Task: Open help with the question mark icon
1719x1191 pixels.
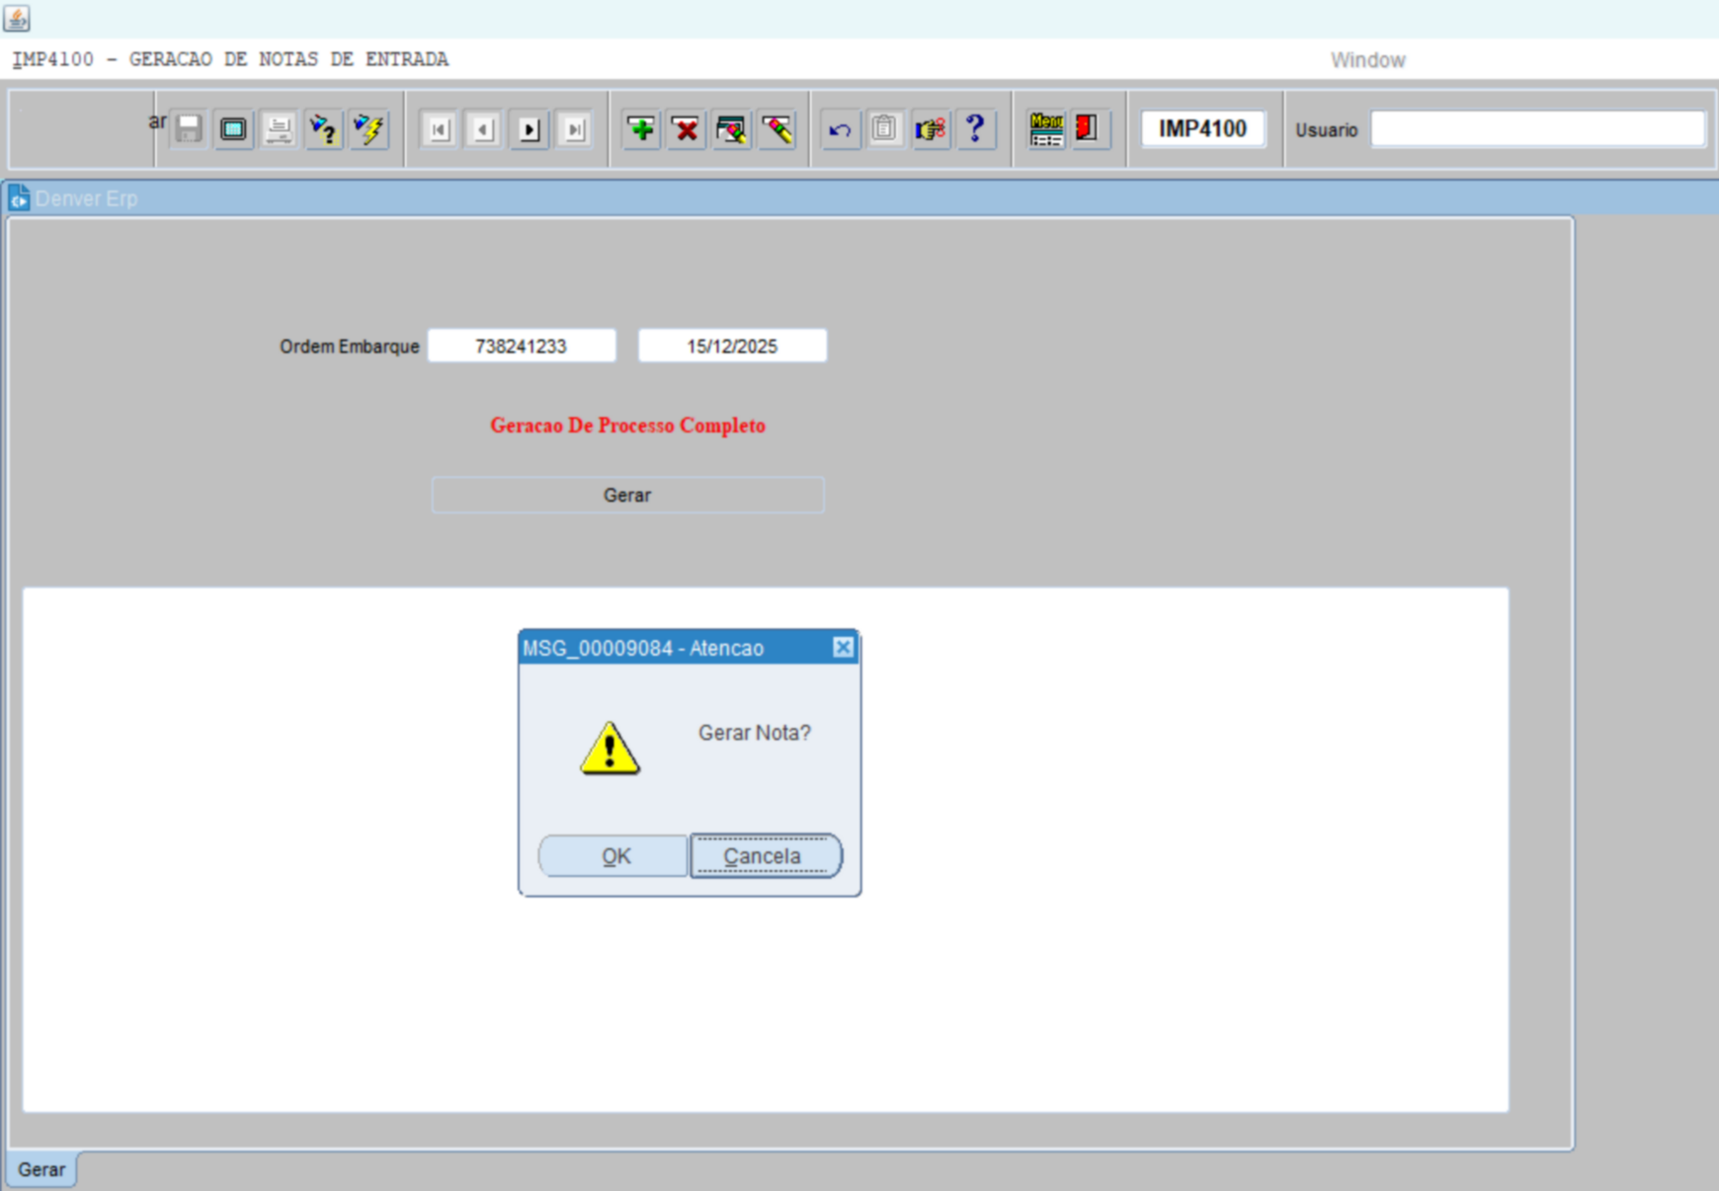Action: pos(975,129)
